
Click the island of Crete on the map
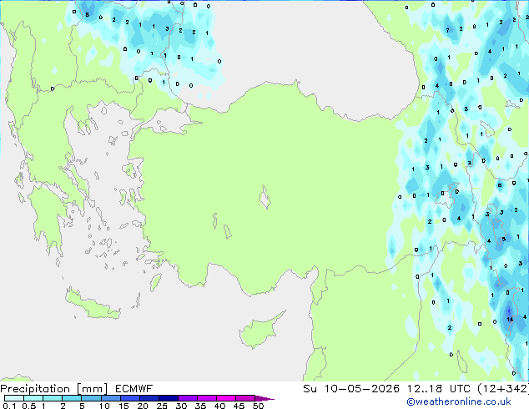click(93, 305)
